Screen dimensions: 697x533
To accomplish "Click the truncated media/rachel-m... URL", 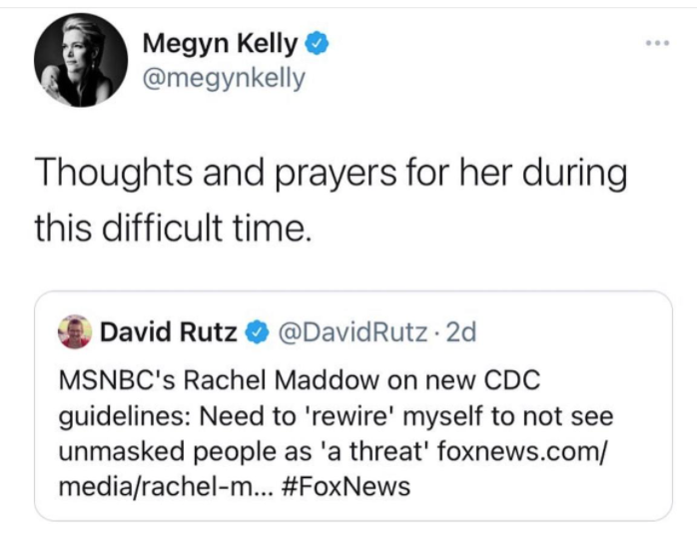I will pyautogui.click(x=164, y=486).
